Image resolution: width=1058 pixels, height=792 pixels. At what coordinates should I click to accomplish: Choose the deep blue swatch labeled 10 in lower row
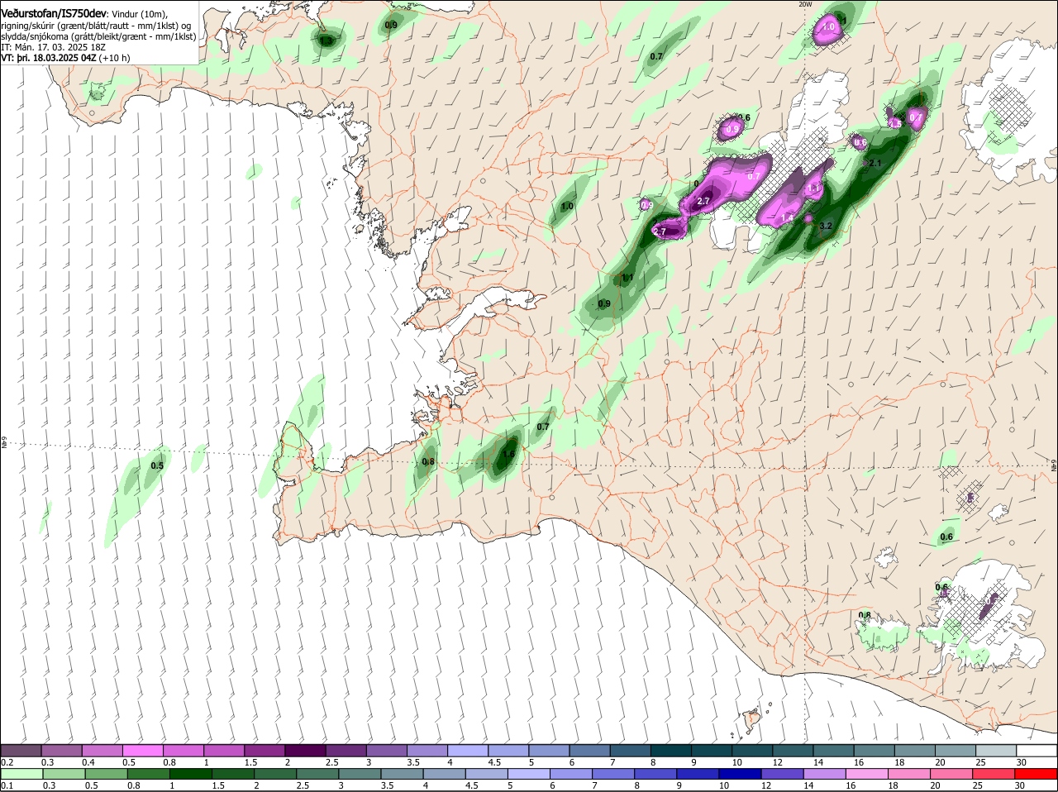(x=739, y=774)
